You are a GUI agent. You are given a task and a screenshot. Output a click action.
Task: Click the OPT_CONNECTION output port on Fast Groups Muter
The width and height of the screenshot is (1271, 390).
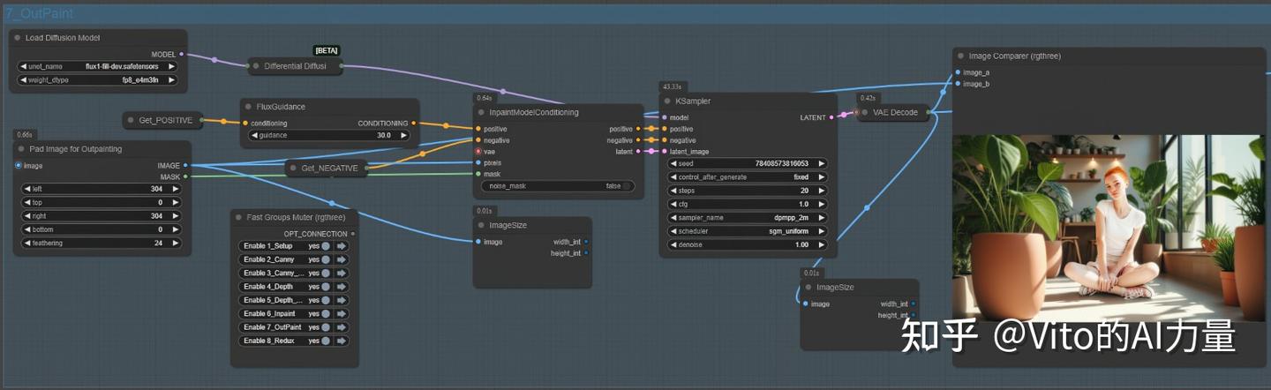pyautogui.click(x=353, y=234)
